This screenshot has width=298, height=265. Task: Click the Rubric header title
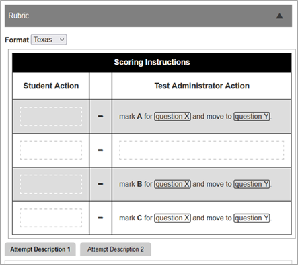tap(19, 16)
